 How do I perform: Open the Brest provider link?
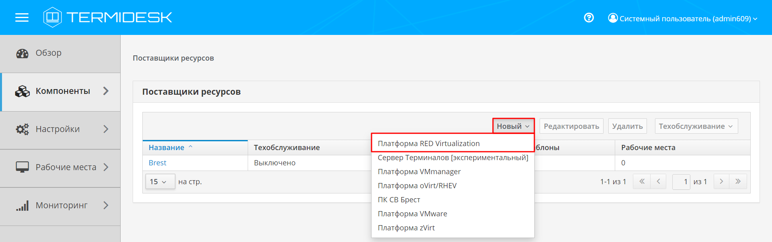pos(157,163)
